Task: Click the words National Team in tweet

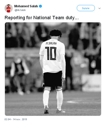Action: pos(49,18)
